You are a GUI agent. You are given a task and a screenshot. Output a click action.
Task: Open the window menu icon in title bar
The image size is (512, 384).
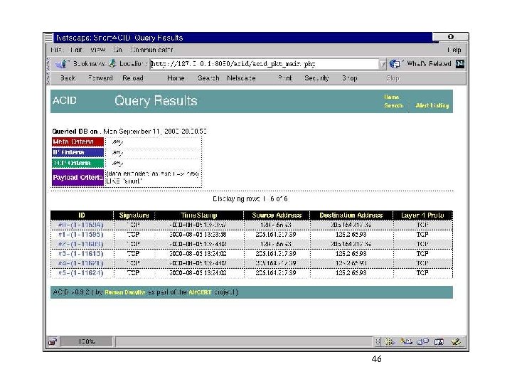48,37
